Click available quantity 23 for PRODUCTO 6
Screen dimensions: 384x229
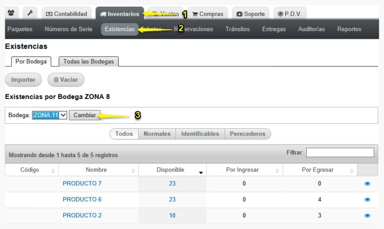click(172, 199)
